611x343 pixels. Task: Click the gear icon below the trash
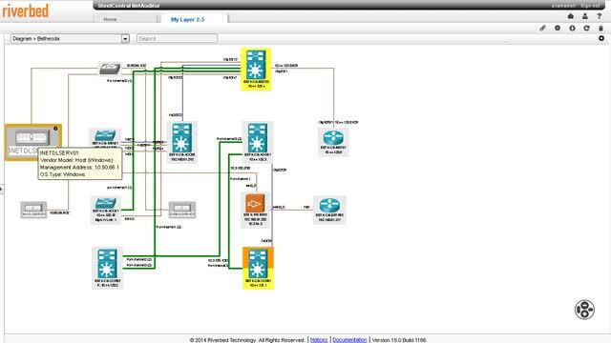click(601, 38)
